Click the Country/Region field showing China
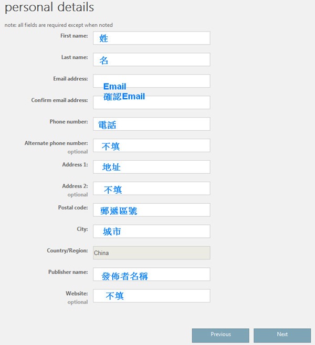315x345 pixels. point(151,253)
